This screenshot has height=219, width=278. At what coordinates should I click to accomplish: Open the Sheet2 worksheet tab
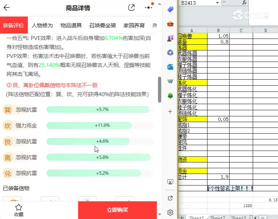pos(218,217)
